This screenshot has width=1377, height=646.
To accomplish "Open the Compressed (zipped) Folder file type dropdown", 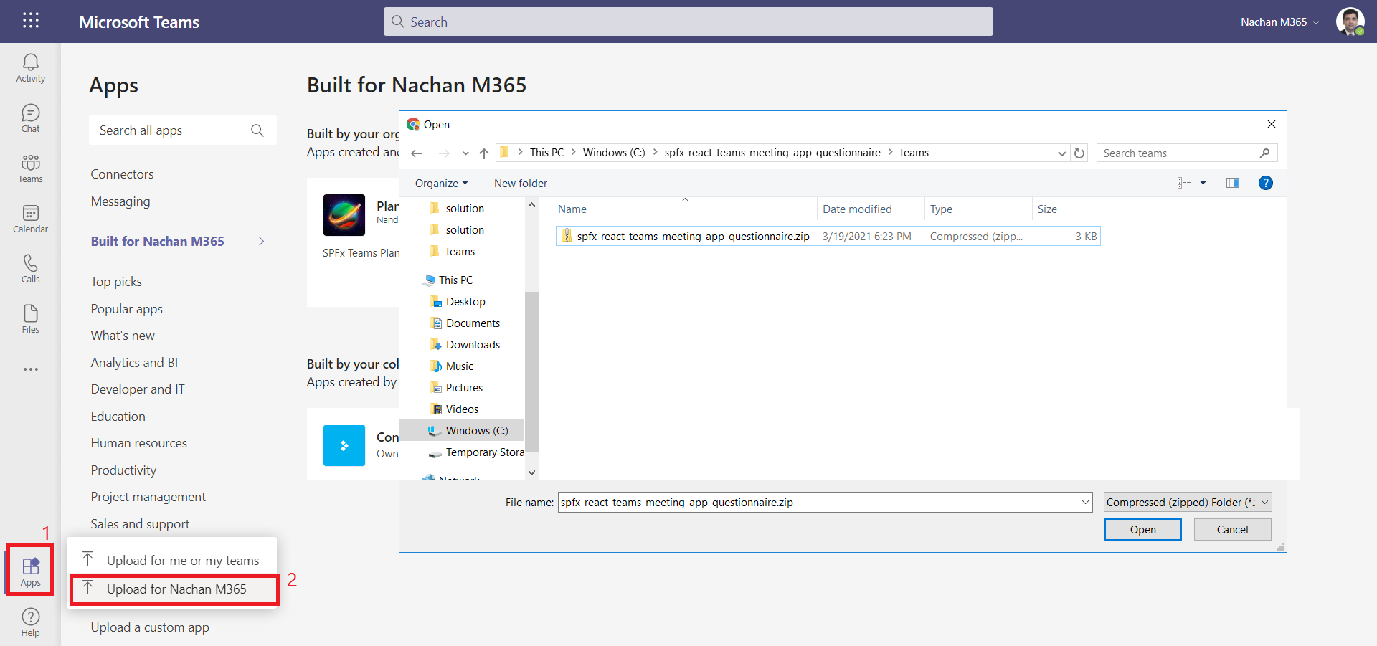I will click(x=1187, y=502).
